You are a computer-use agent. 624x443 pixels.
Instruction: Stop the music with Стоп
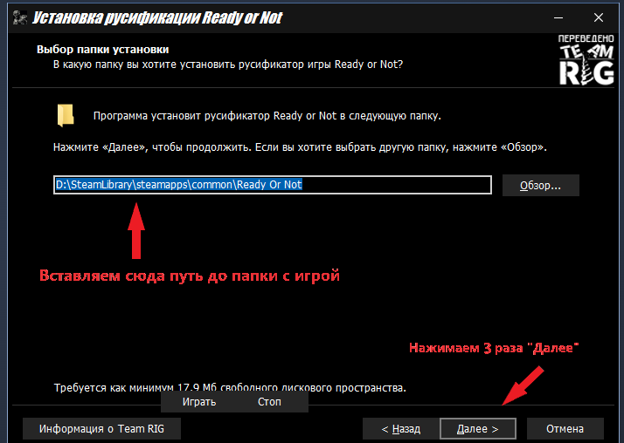269,402
